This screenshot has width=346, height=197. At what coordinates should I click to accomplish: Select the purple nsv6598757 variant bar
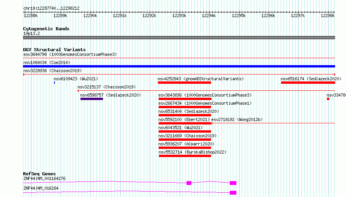92,99
